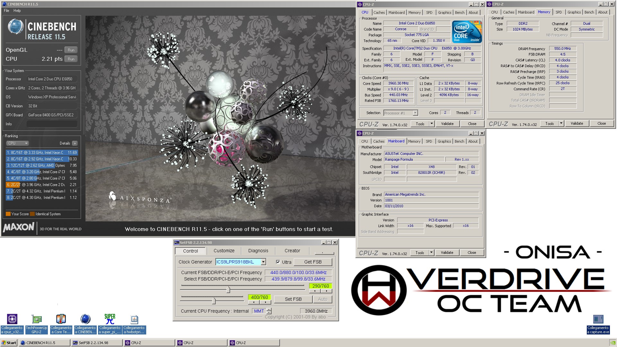617x347 pixels.
Task: Click Validate in the CPU-Z CPU window
Action: 447,124
